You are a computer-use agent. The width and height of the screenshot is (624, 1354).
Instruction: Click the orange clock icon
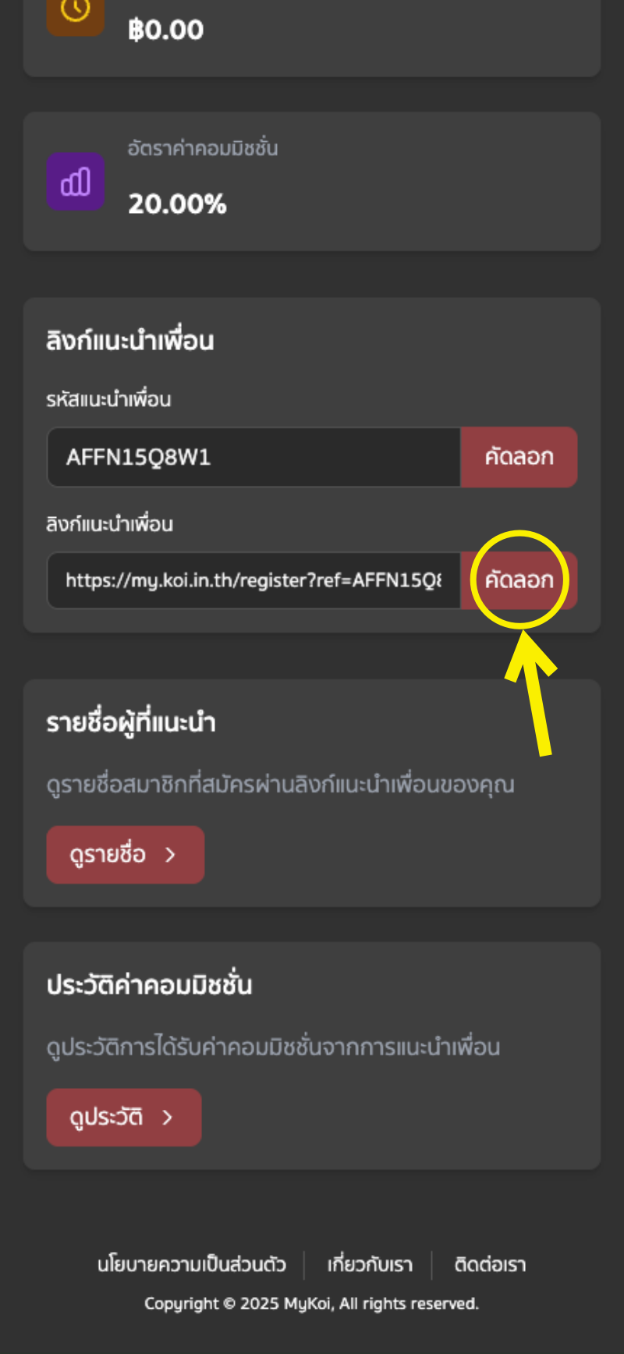pyautogui.click(x=75, y=14)
